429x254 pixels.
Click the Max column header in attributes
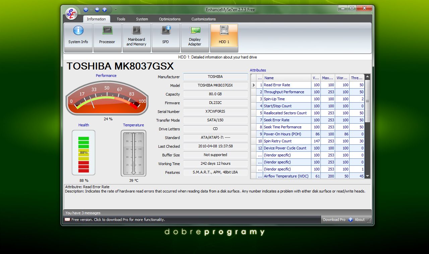[328, 78]
